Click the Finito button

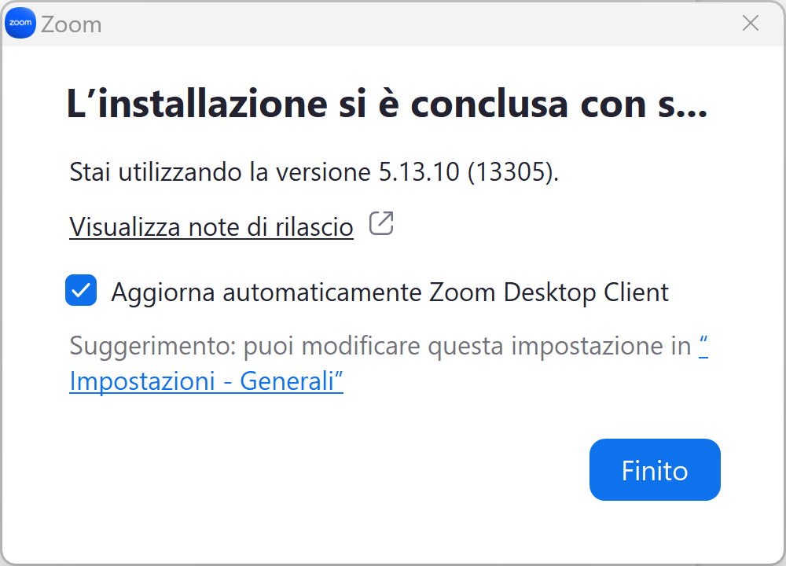point(655,470)
